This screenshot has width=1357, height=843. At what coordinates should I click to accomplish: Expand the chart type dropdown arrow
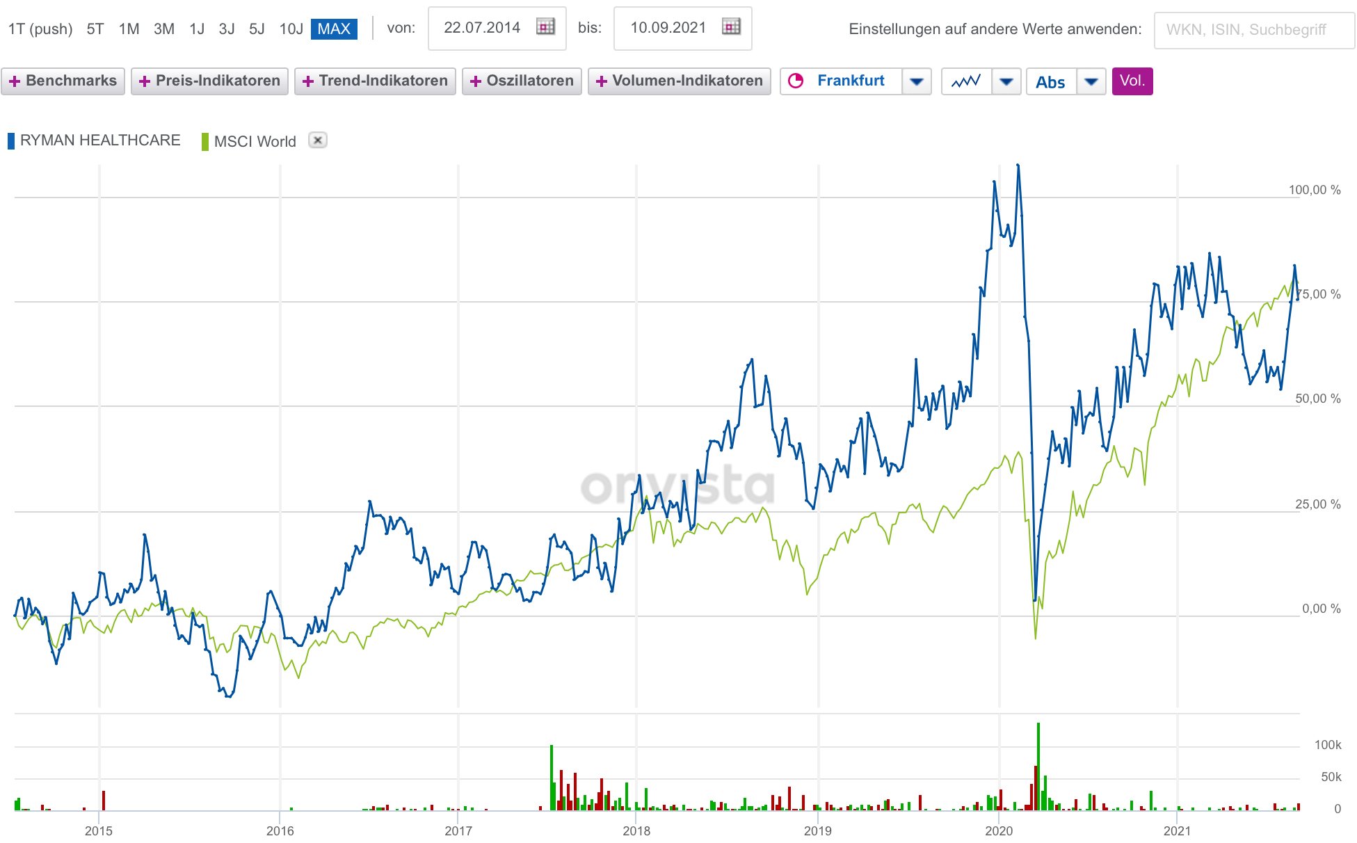tap(1006, 81)
